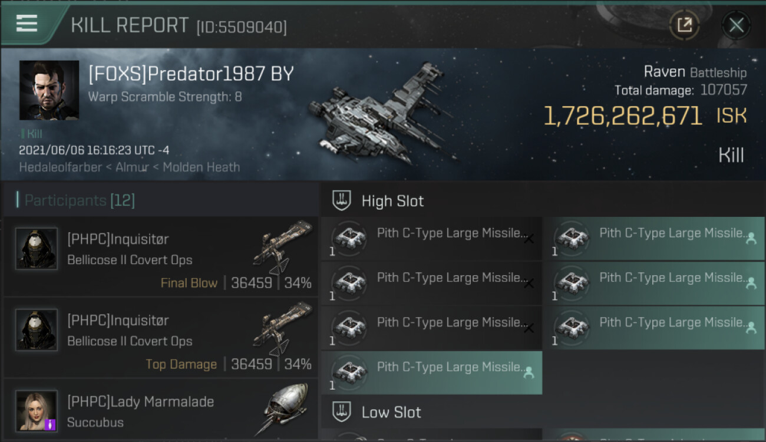Click Top Damage Inquisitør's Bellicose ship icon
This screenshot has height=442, width=766.
(283, 328)
